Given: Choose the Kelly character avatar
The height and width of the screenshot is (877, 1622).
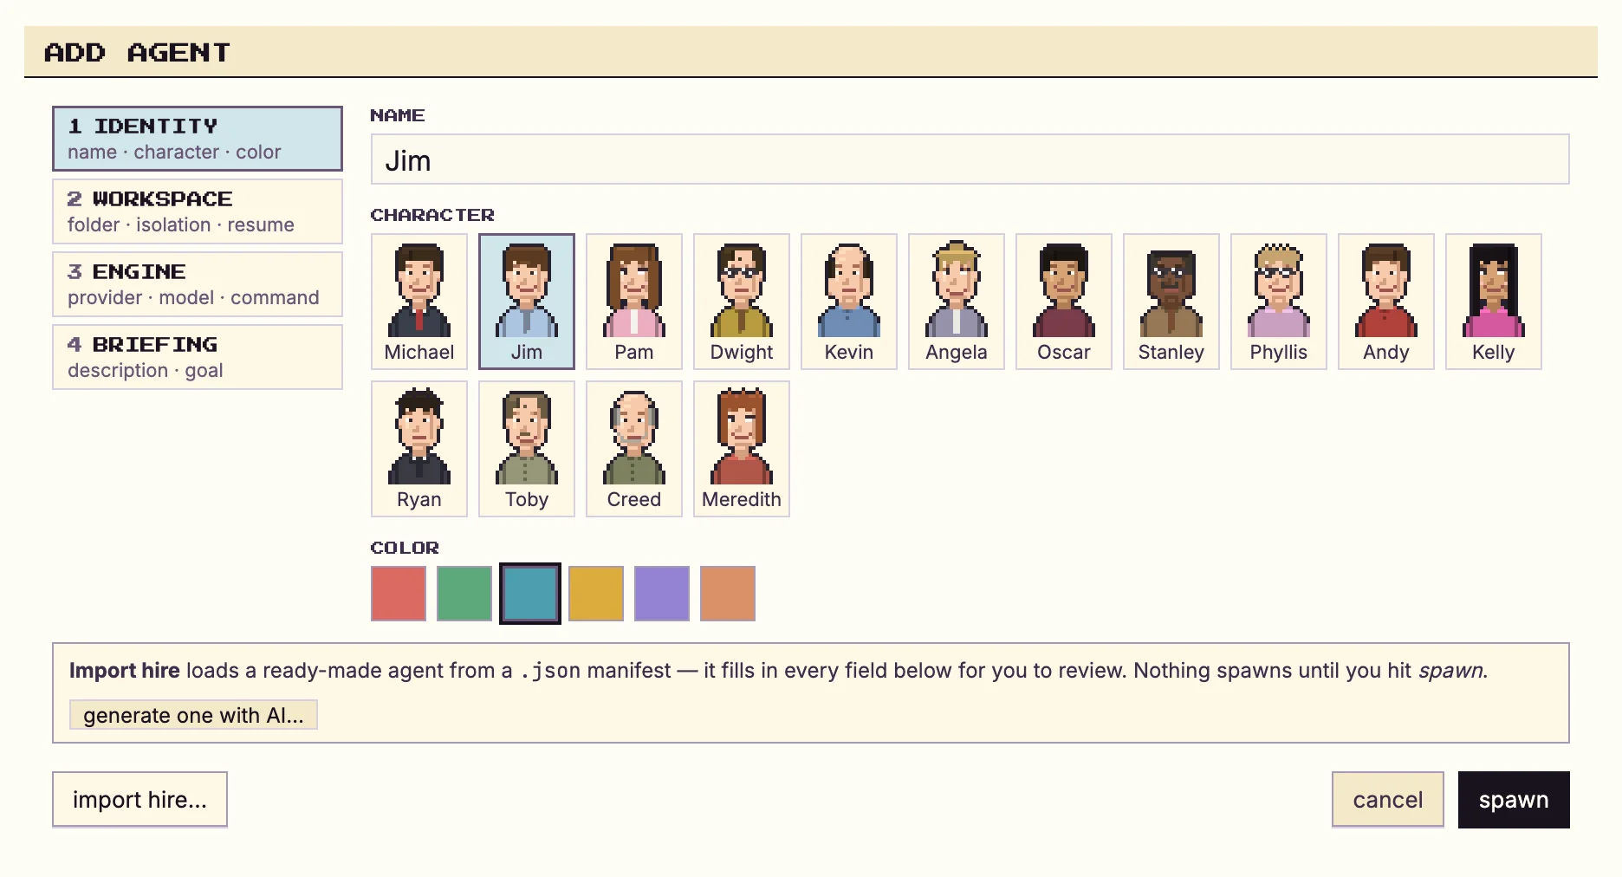Looking at the screenshot, I should [x=1494, y=302].
